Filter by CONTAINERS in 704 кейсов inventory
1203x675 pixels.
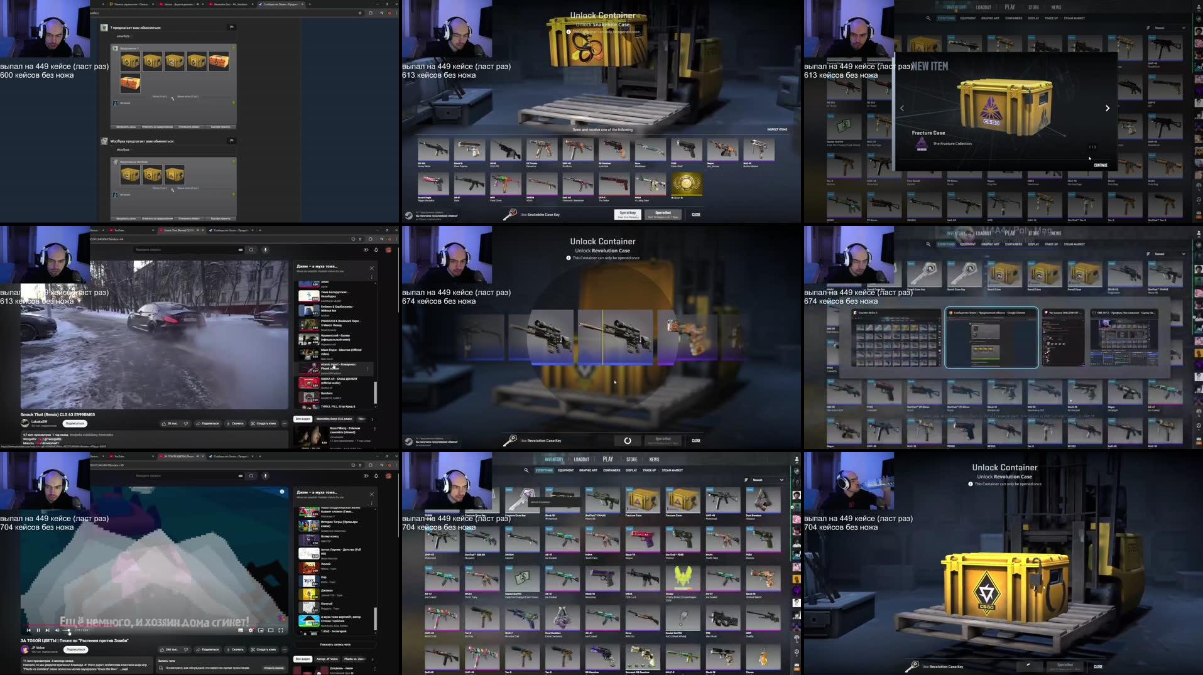click(x=611, y=470)
